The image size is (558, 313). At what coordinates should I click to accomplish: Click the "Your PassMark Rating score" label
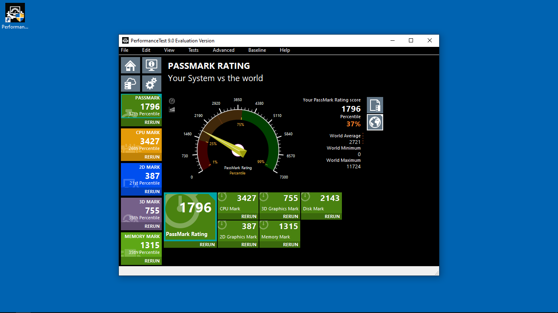[332, 100]
